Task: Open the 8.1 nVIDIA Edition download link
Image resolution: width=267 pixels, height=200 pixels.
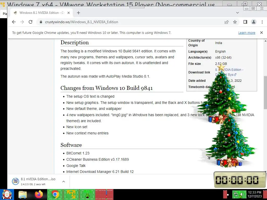Action: point(229,72)
